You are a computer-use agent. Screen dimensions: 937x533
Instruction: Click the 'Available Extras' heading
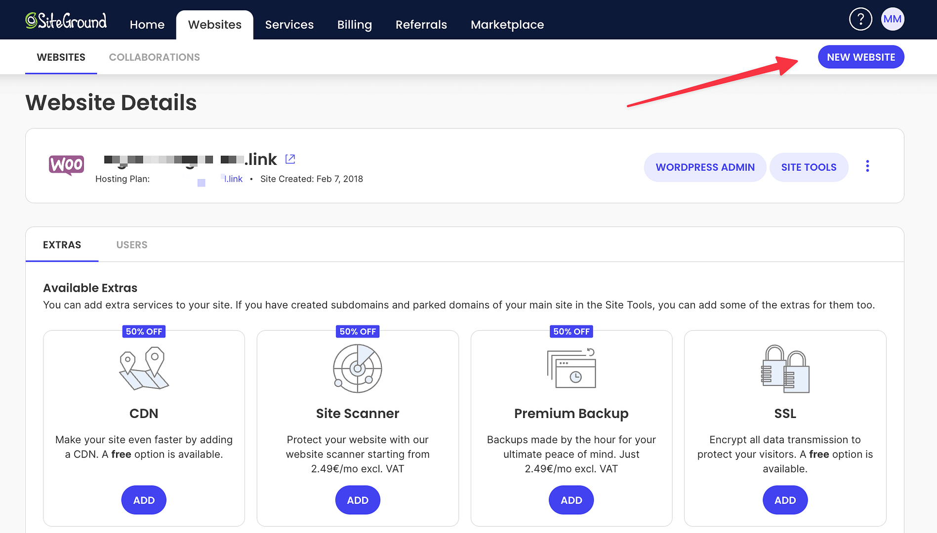tap(90, 288)
